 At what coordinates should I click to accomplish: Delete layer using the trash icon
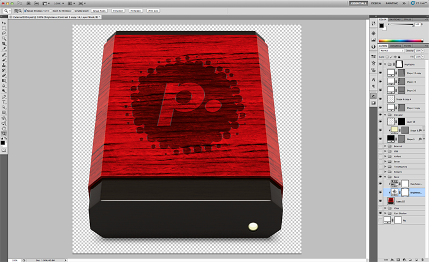tap(422, 260)
